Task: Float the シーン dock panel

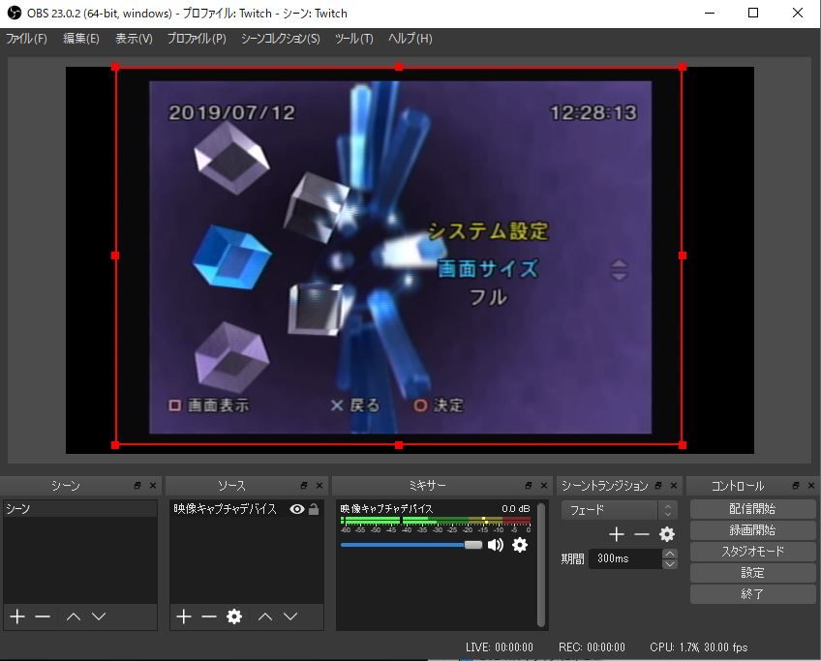Action: tap(137, 486)
